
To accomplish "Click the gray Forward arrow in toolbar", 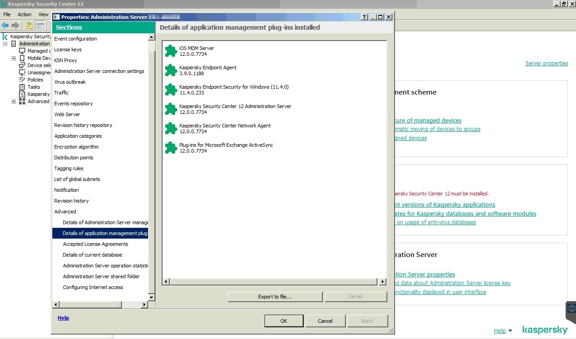I will click(x=15, y=25).
